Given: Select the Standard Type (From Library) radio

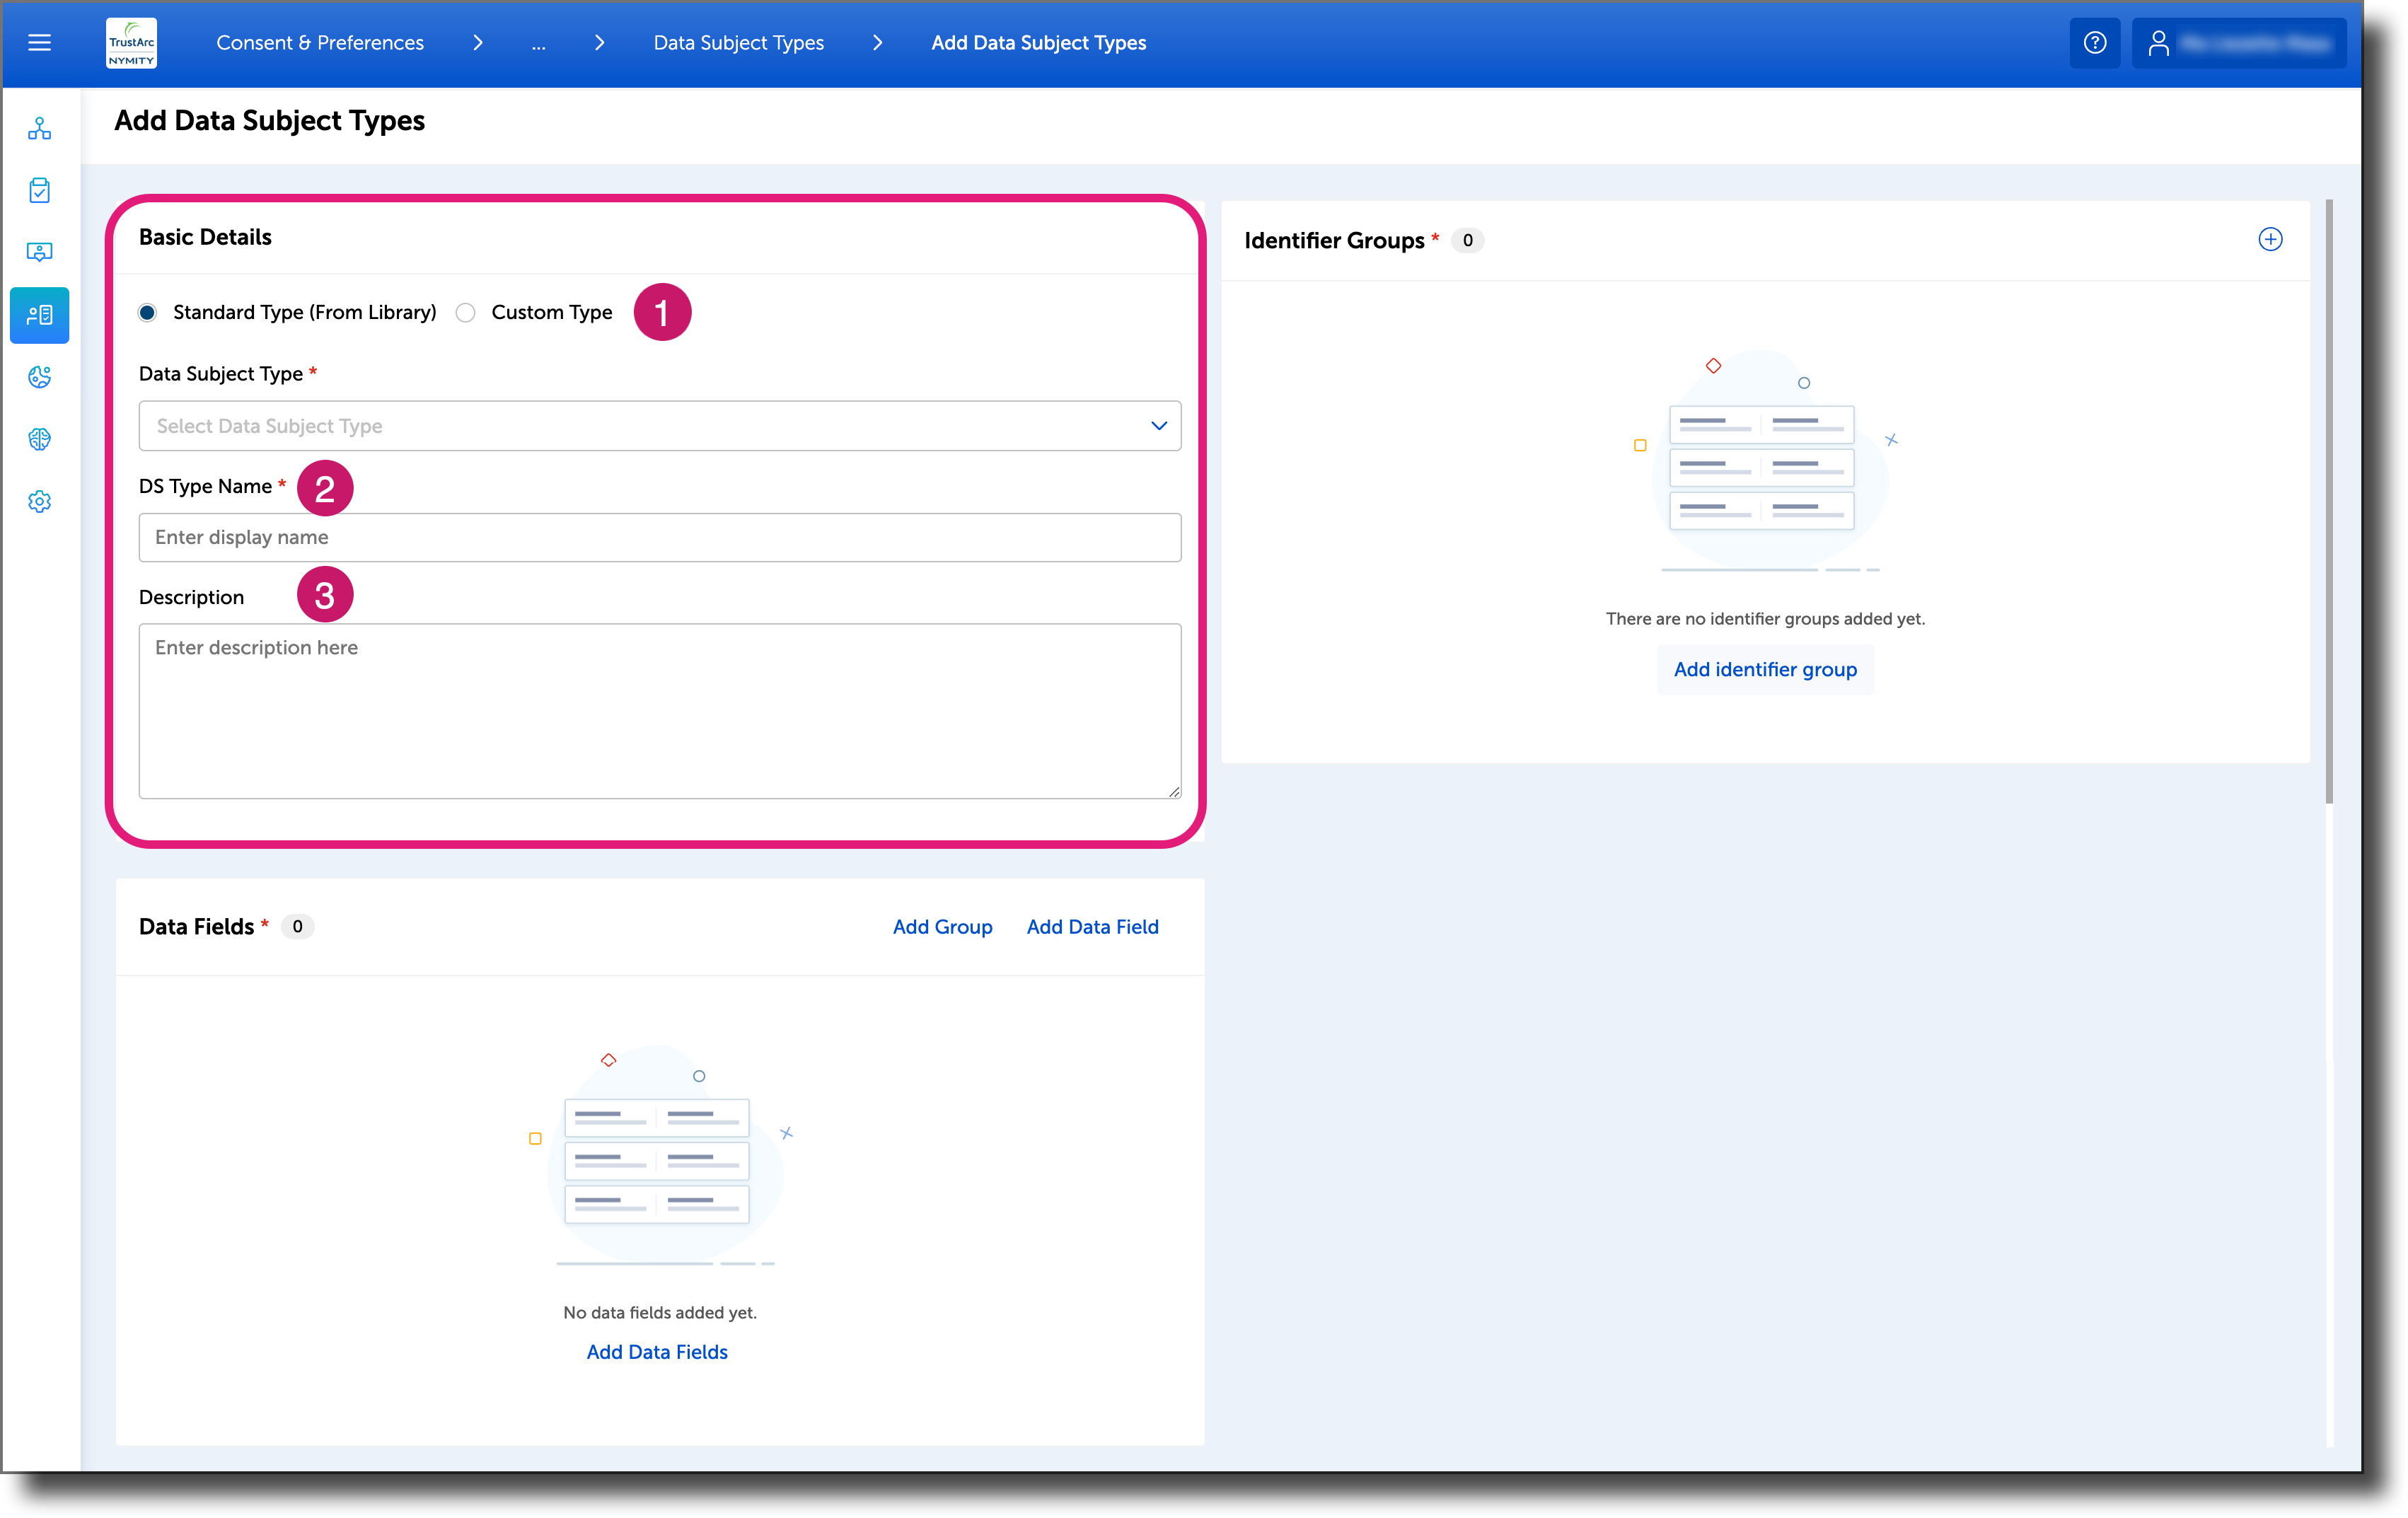Looking at the screenshot, I should click(x=147, y=312).
